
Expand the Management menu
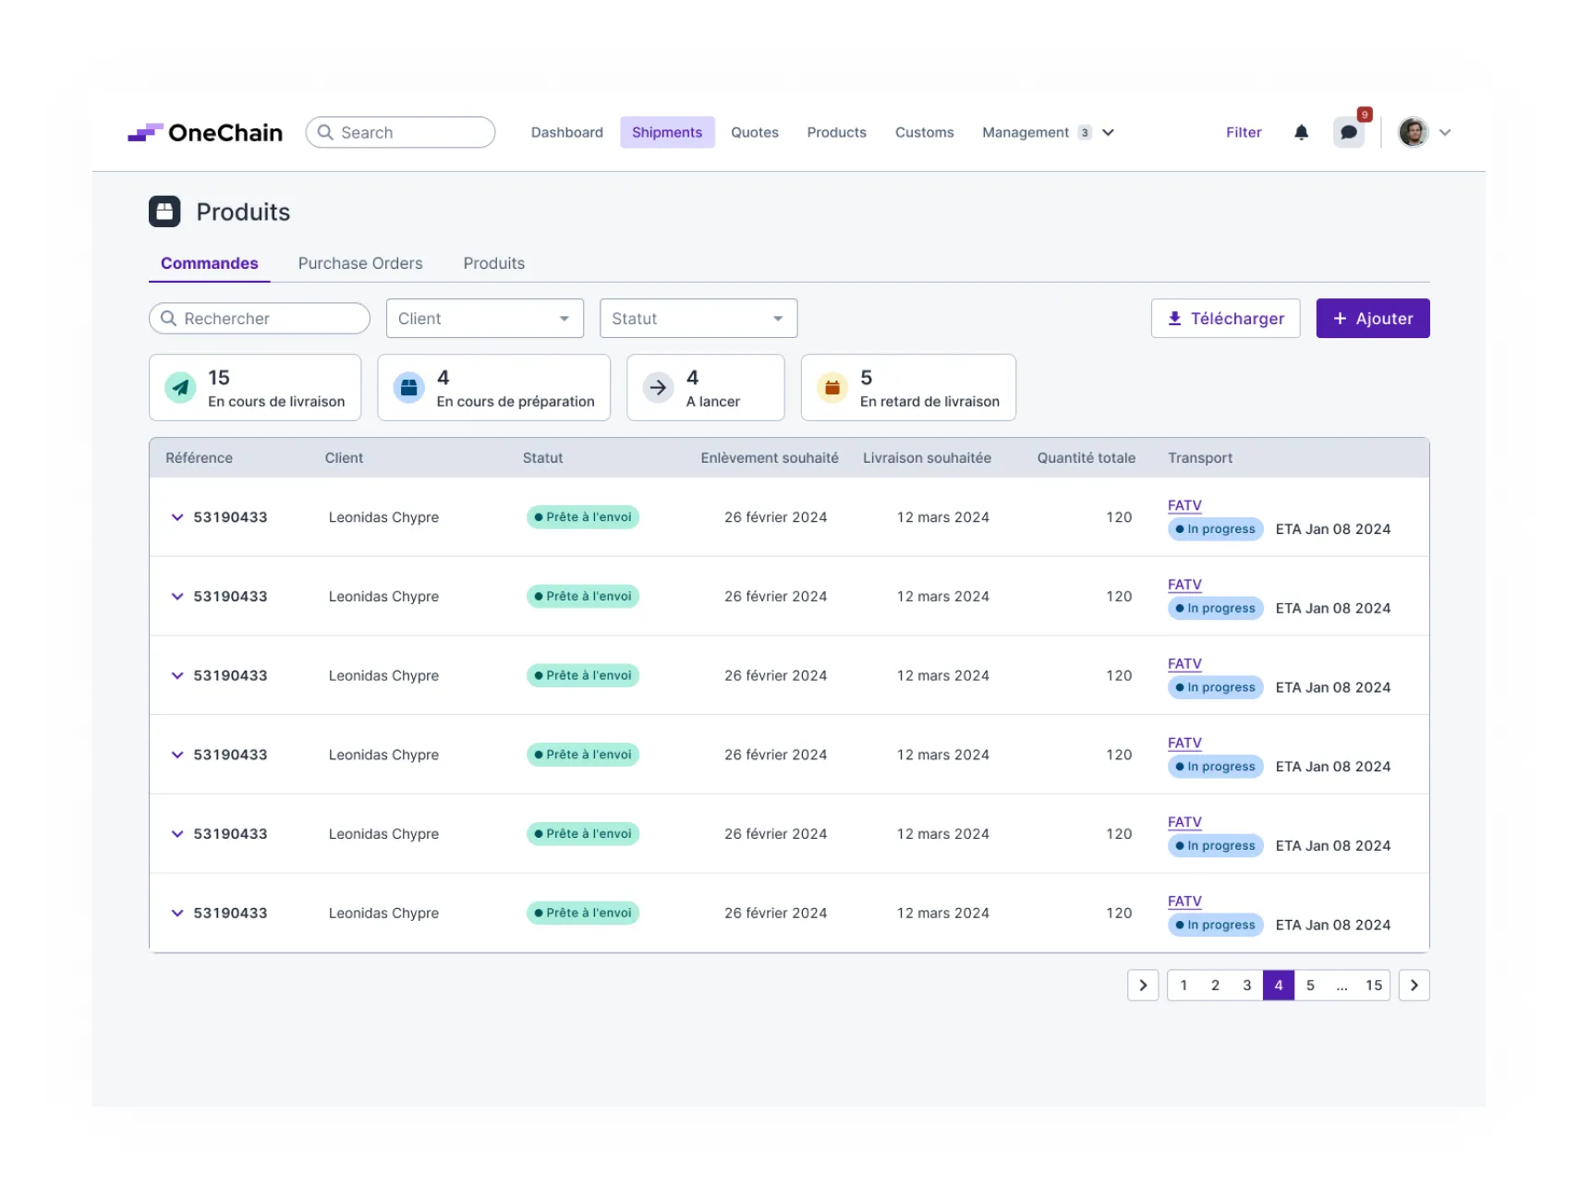1048,132
